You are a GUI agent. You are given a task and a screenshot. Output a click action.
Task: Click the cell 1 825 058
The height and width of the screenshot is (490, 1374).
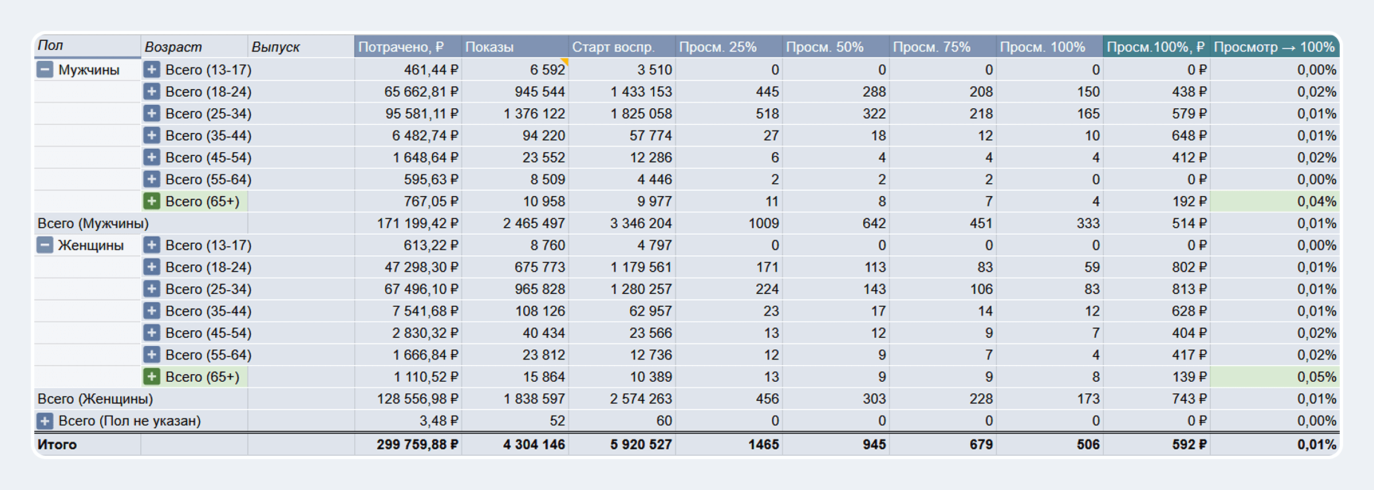coord(622,113)
